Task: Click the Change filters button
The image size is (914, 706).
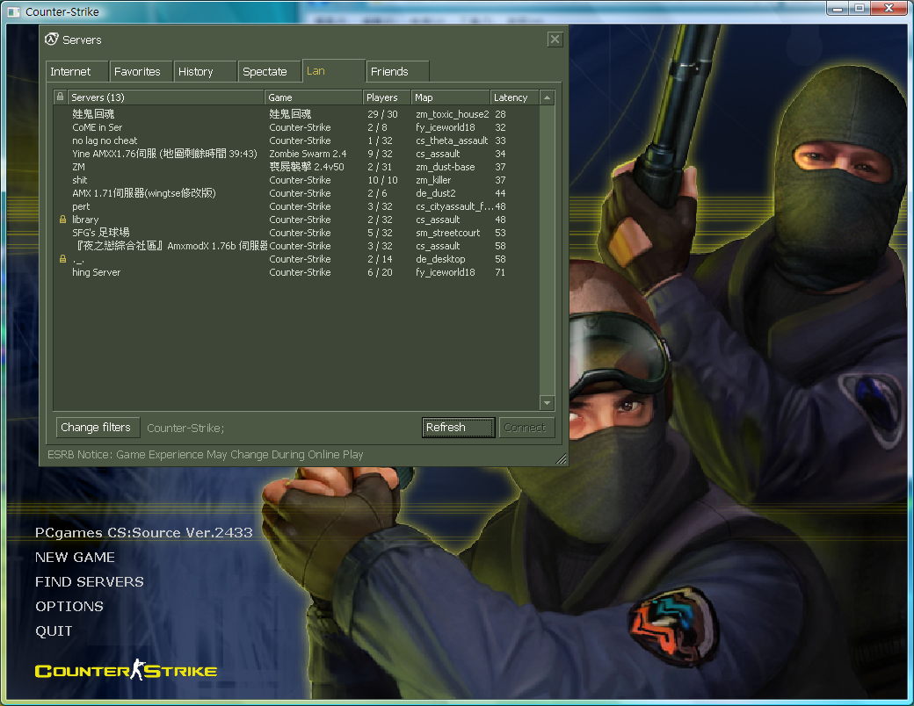Action: (97, 428)
